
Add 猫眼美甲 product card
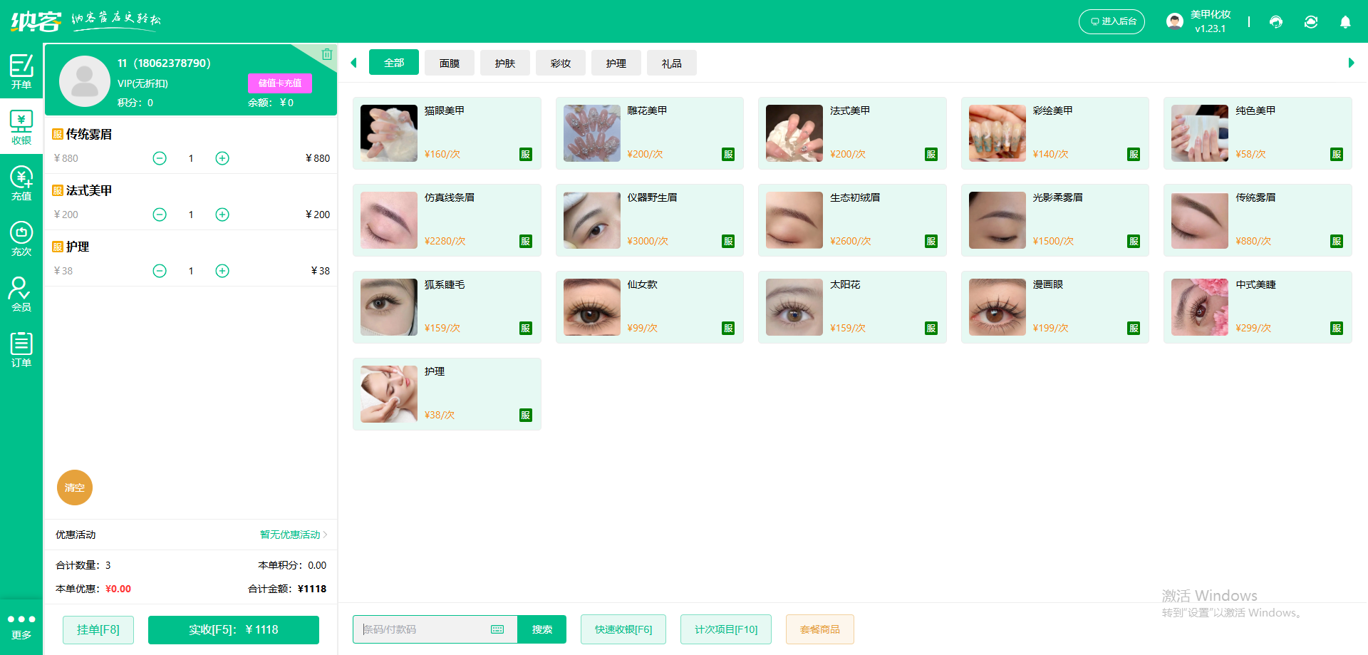tap(447, 133)
